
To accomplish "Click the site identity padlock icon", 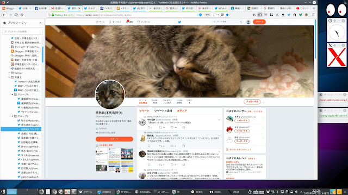I will point(53,15).
